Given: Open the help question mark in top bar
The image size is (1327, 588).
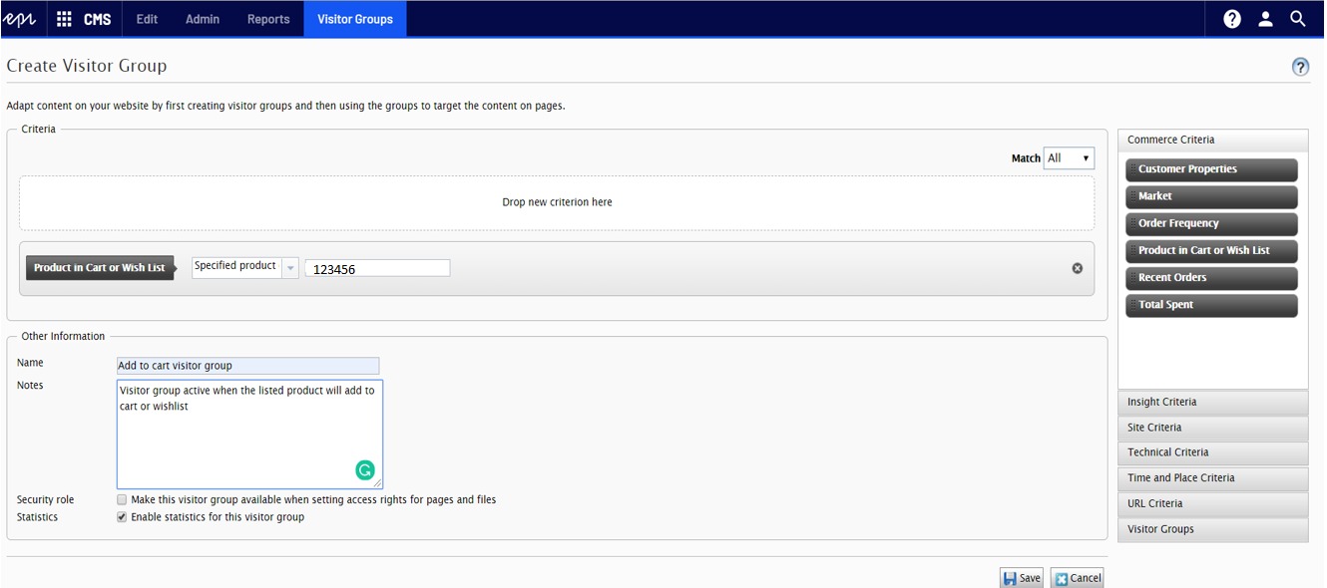Looking at the screenshot, I should [x=1232, y=19].
